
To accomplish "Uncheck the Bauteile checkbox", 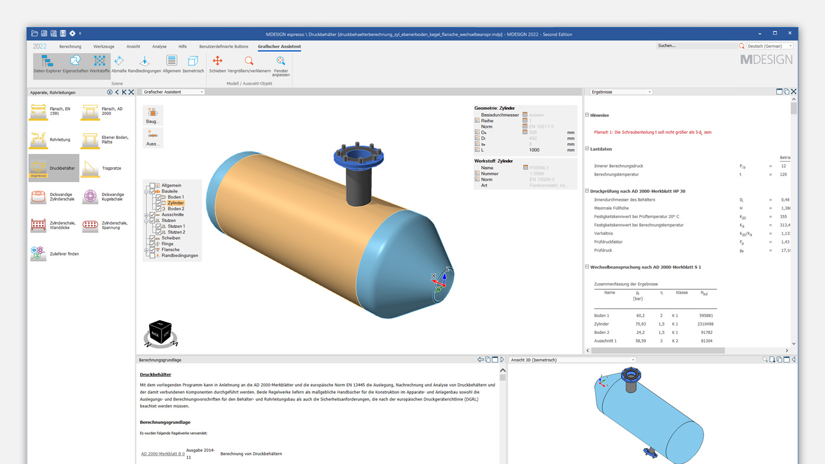I will (152, 191).
